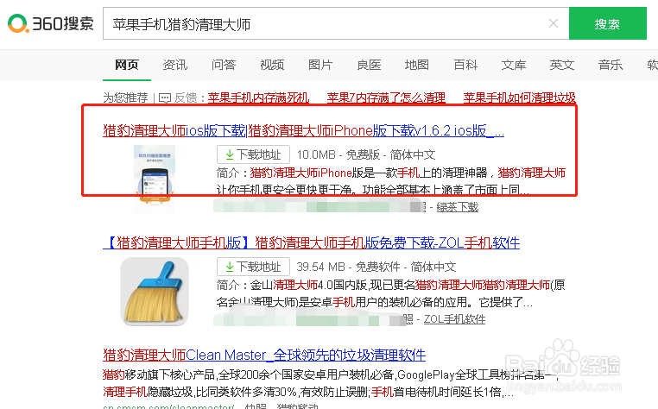The height and width of the screenshot is (409, 658).
Task: Open the 音乐 tab
Action: point(611,65)
